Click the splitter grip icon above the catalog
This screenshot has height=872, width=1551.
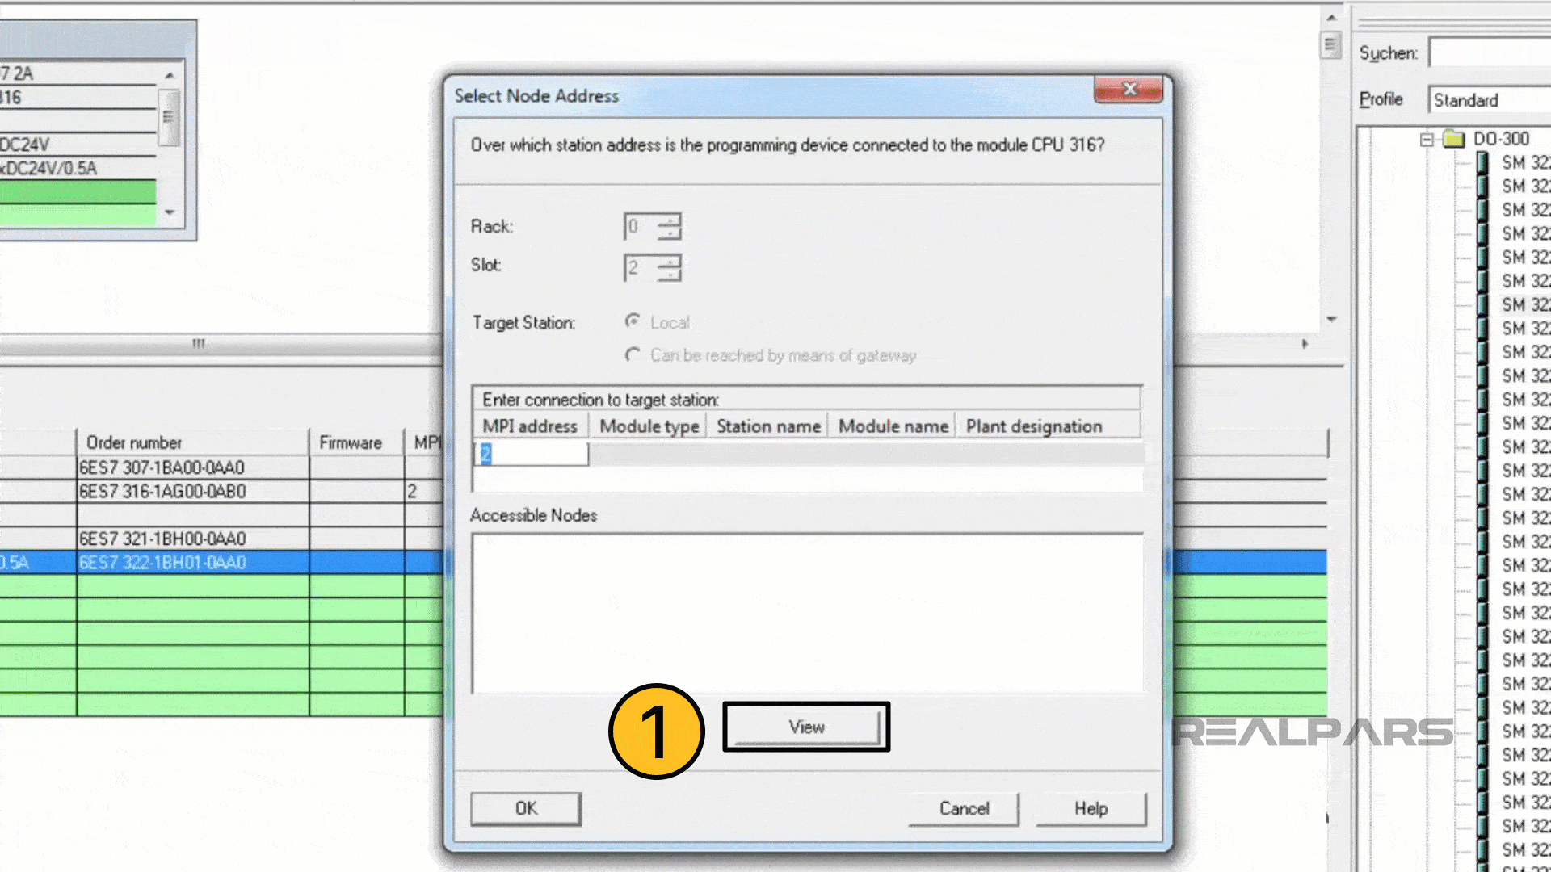point(1329,46)
